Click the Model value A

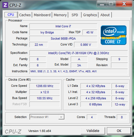coord(79,59)
